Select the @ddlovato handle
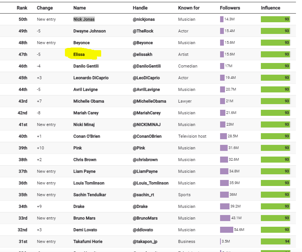The height and width of the screenshot is (252, 302). [143, 230]
